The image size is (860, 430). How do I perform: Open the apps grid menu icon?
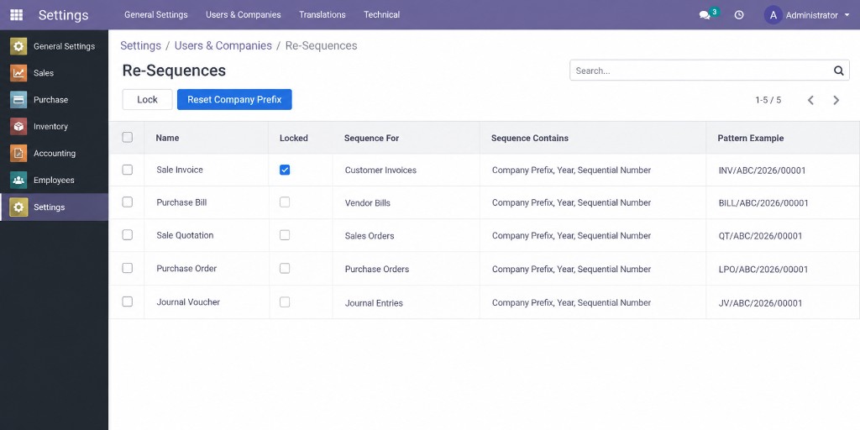17,15
